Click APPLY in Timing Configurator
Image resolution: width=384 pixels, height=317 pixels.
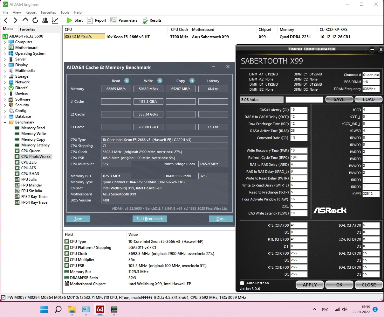[310, 285]
